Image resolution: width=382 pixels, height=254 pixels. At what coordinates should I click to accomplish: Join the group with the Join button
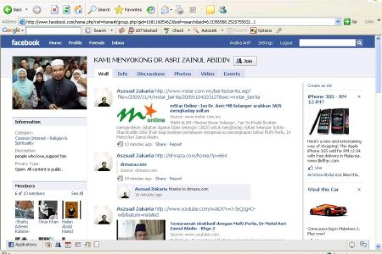pos(245,61)
